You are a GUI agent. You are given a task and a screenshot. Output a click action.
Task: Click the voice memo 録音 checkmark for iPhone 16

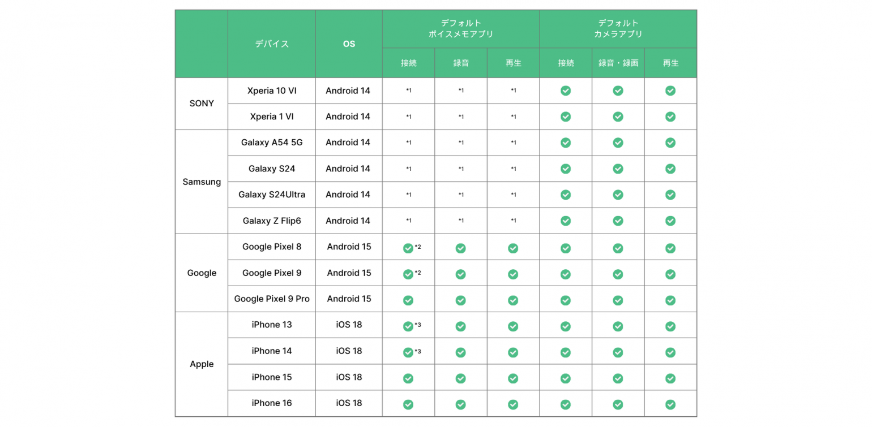point(460,404)
